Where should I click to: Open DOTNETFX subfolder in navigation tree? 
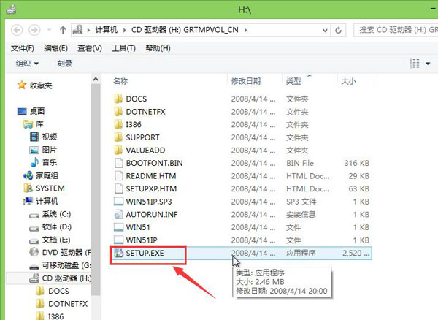(68, 304)
